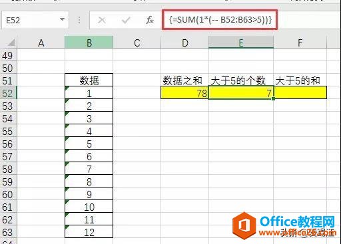Select row 49 header
The width and height of the screenshot is (341, 244).
pyautogui.click(x=8, y=55)
